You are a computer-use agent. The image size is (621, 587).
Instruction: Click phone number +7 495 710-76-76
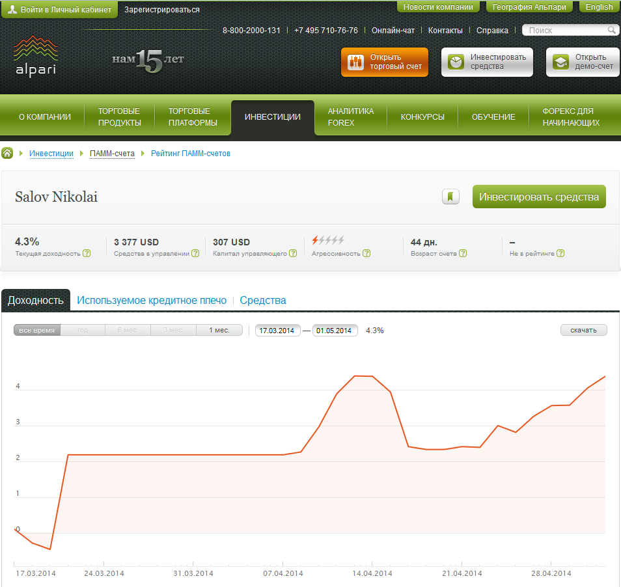pos(325,31)
